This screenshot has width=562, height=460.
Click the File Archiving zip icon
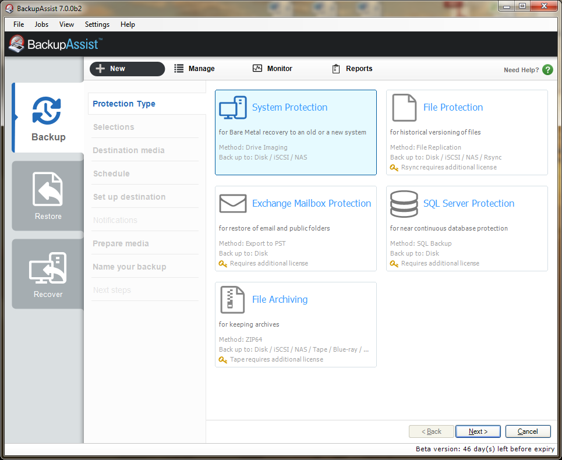point(232,299)
